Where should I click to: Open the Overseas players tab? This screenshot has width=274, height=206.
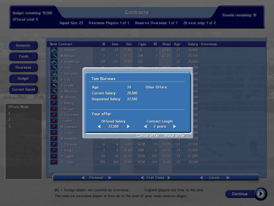pos(23,67)
